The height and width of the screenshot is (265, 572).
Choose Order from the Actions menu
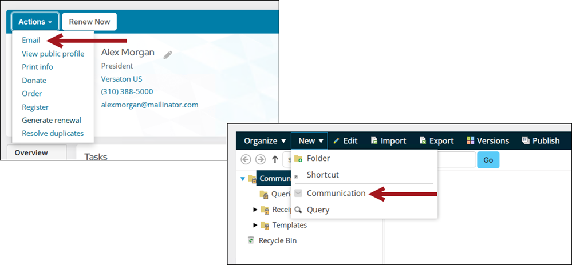(x=31, y=94)
